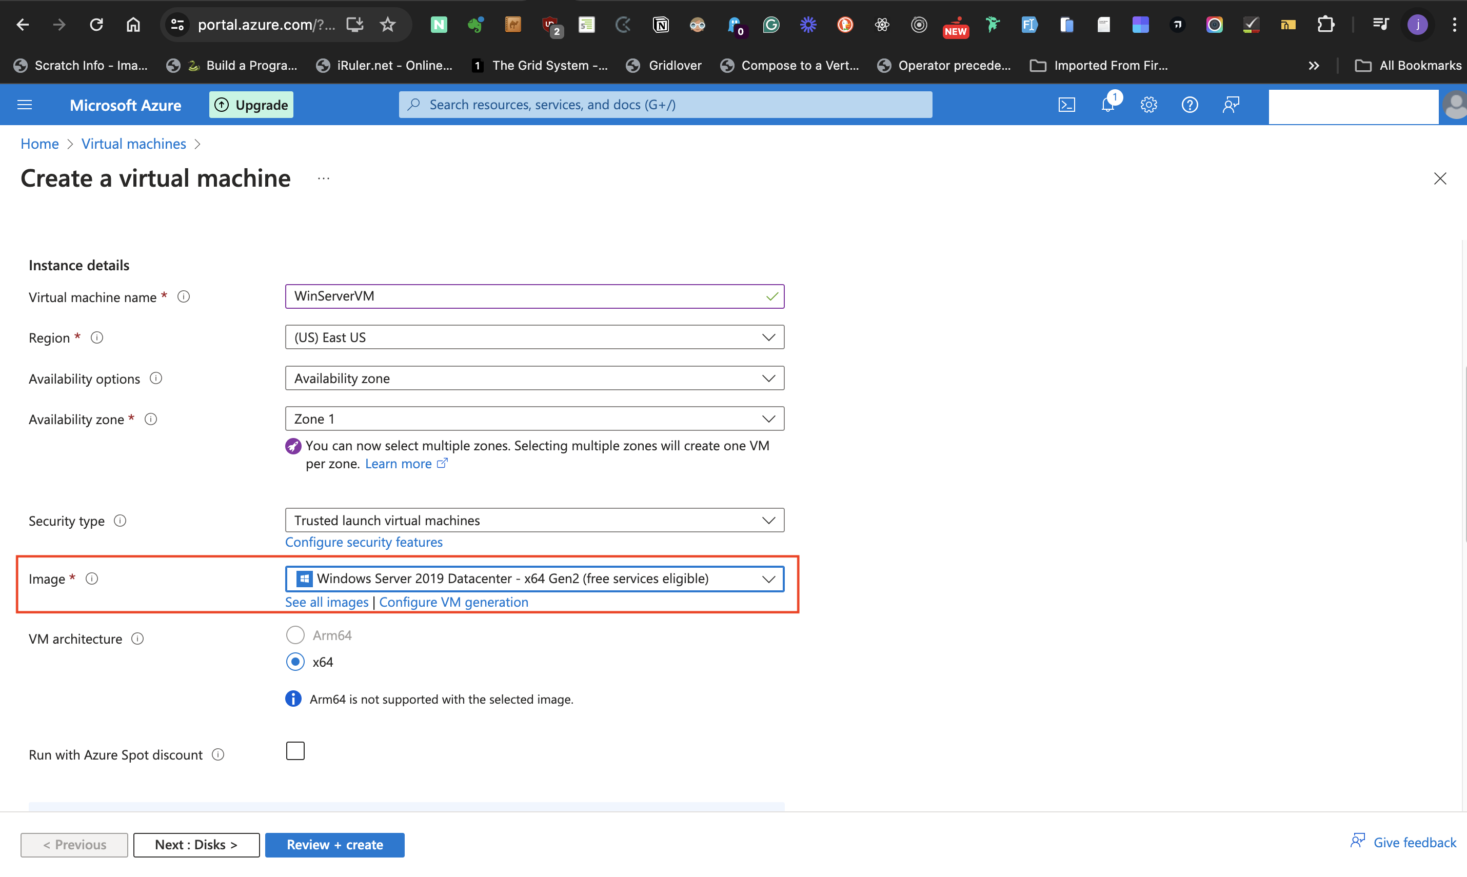Select Arm64 architecture radio button

point(295,635)
